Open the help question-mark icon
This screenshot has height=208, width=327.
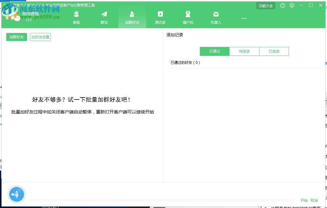coord(282,5)
